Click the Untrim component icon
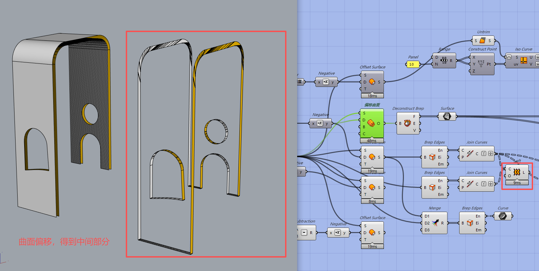The image size is (539, 271). pyautogui.click(x=483, y=41)
